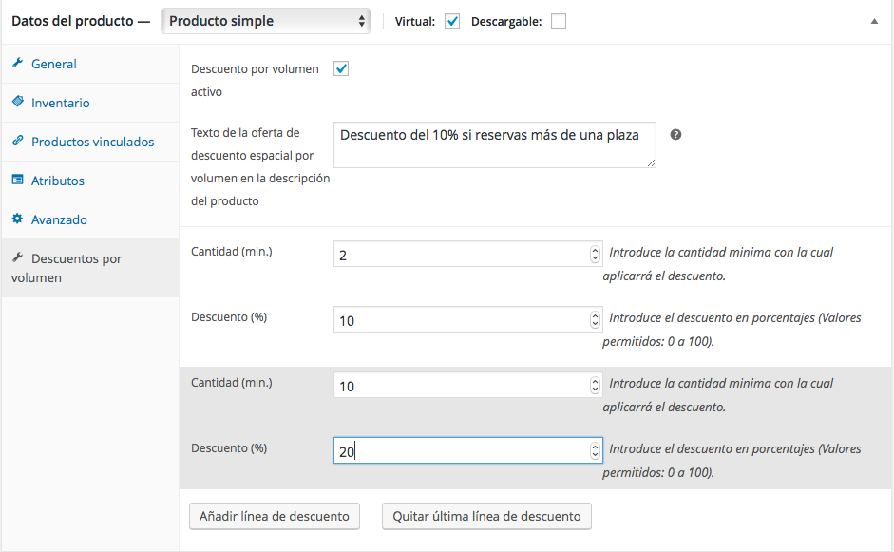This screenshot has width=894, height=552.
Task: Click the help question mark icon
Action: [675, 135]
